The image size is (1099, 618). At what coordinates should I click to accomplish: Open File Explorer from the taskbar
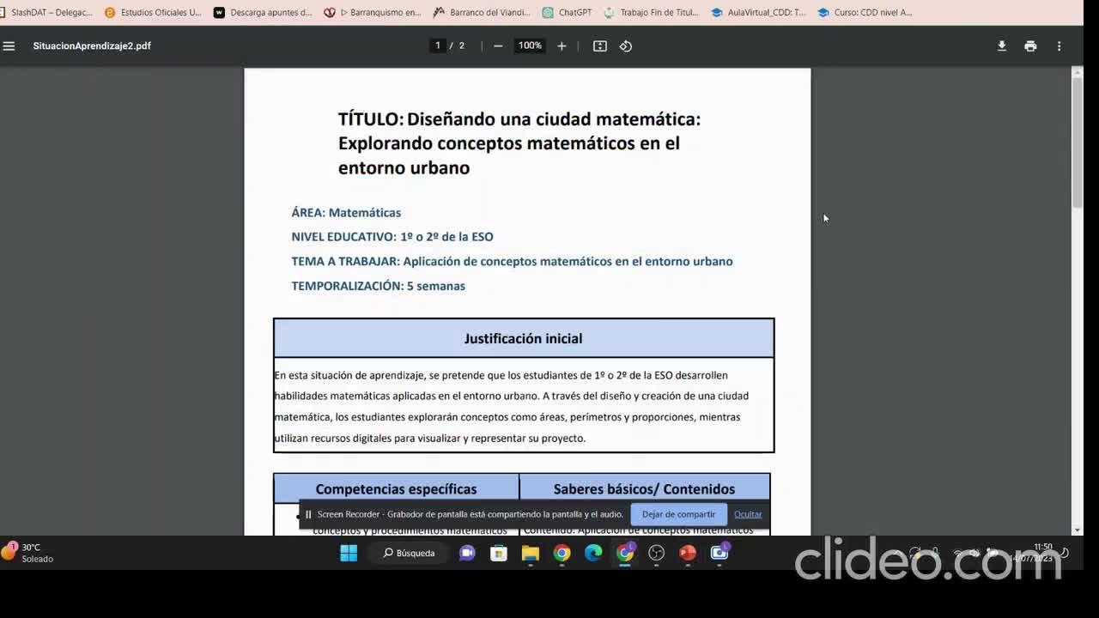coord(531,553)
